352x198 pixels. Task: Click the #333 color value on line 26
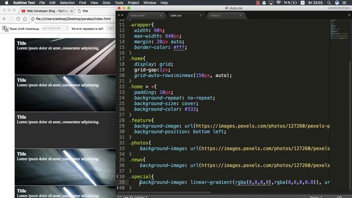(190, 109)
